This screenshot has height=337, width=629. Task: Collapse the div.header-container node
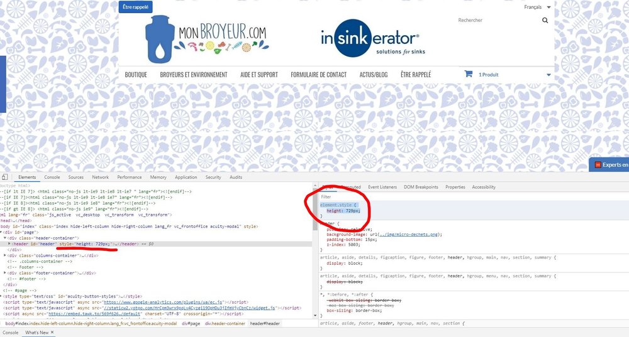pyautogui.click(x=5, y=238)
